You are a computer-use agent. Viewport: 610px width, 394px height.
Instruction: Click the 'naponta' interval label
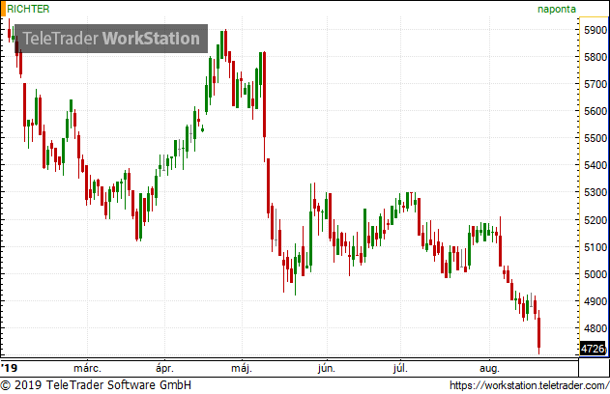click(x=557, y=9)
